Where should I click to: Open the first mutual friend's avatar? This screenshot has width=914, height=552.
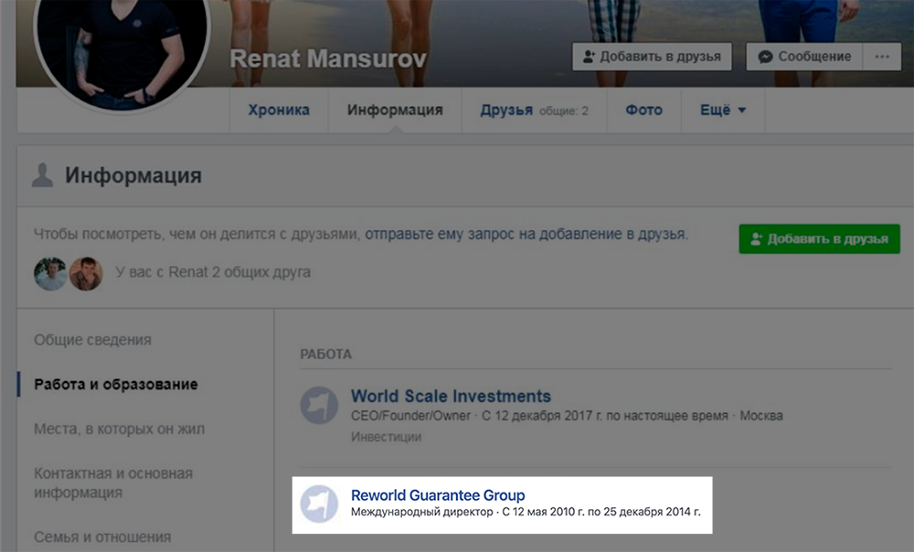pos(50,273)
